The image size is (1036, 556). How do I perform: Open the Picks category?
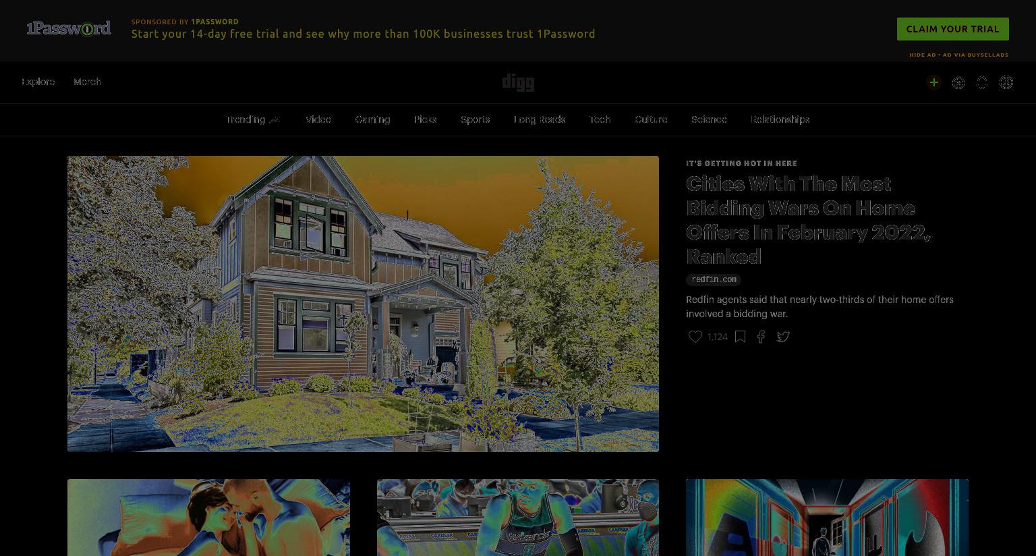point(425,119)
